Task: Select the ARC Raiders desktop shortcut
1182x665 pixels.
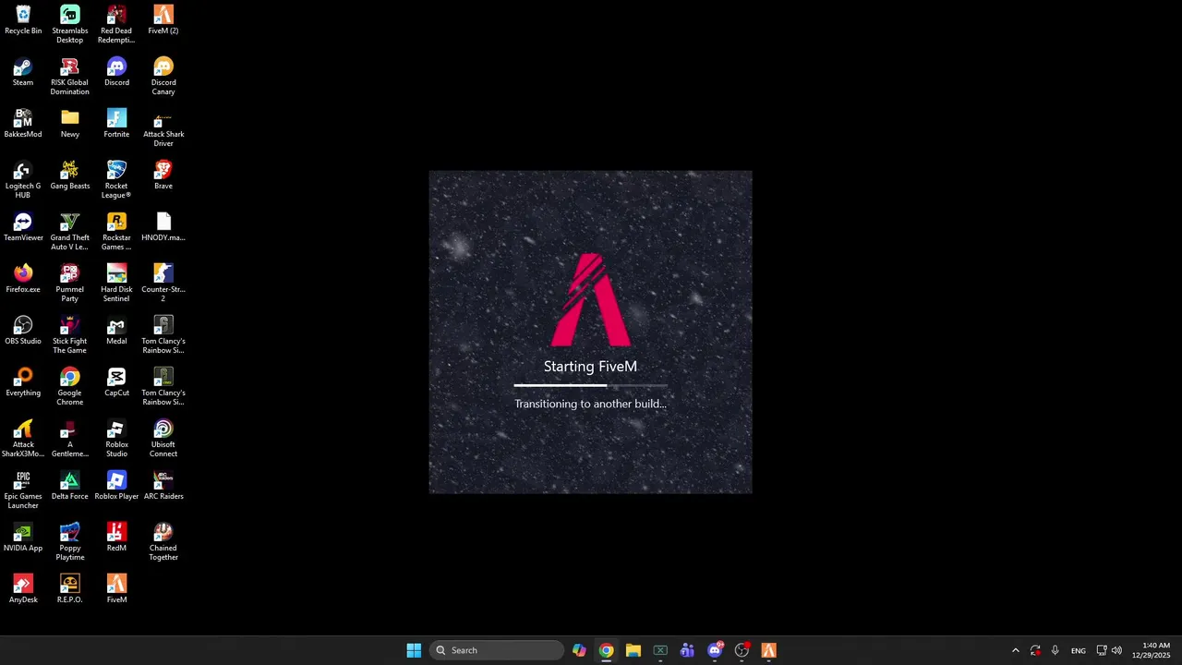Action: coord(163,486)
